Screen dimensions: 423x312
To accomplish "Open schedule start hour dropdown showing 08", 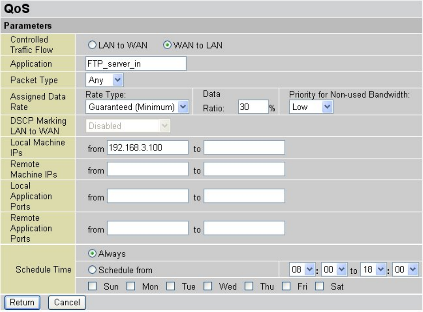I will point(302,269).
